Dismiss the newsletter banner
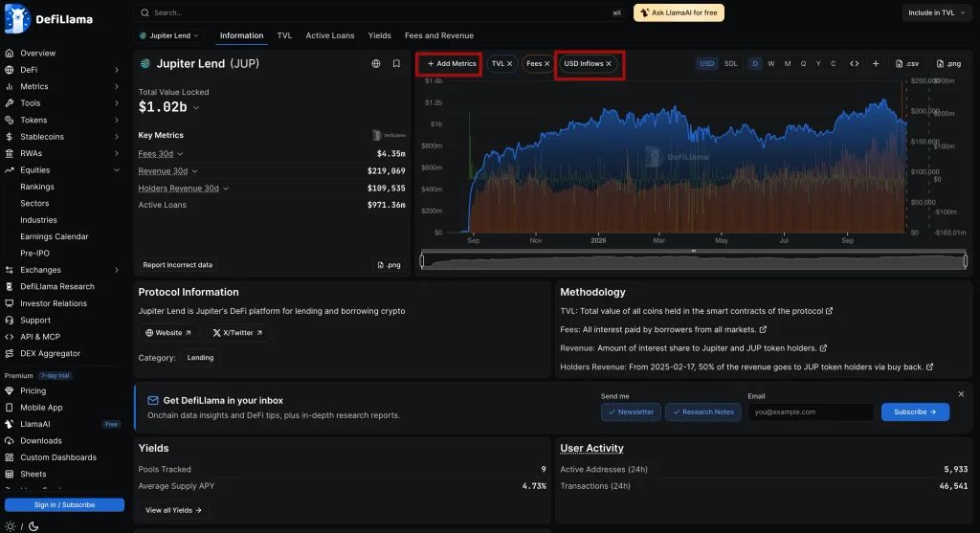The width and height of the screenshot is (980, 533). pyautogui.click(x=961, y=394)
